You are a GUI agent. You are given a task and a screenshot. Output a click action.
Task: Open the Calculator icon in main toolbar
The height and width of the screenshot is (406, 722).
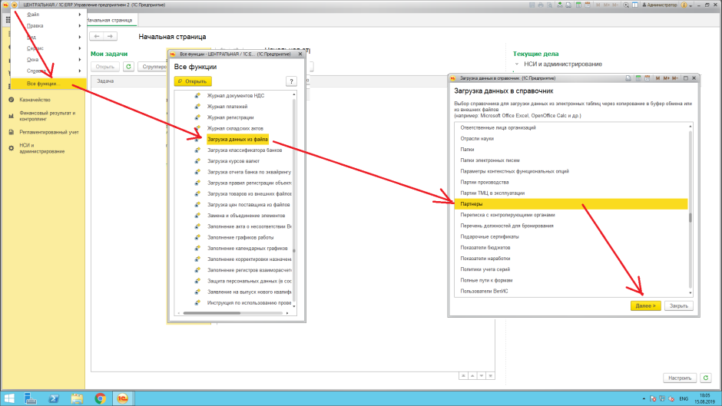pos(578,5)
